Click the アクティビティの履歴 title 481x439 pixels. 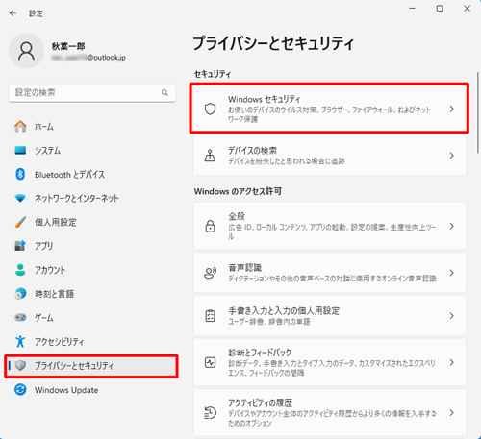click(260, 402)
